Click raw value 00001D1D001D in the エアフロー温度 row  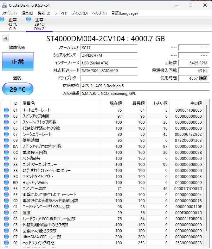click(188, 188)
